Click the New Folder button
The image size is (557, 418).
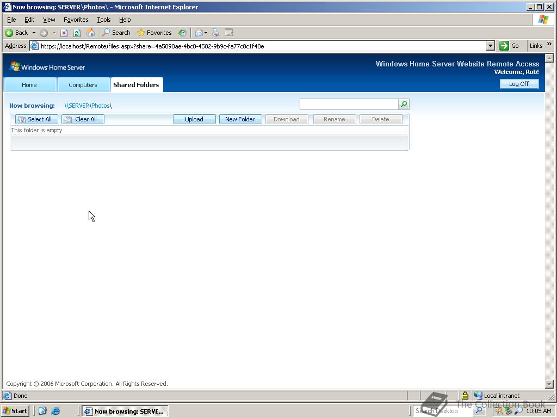coord(240,119)
